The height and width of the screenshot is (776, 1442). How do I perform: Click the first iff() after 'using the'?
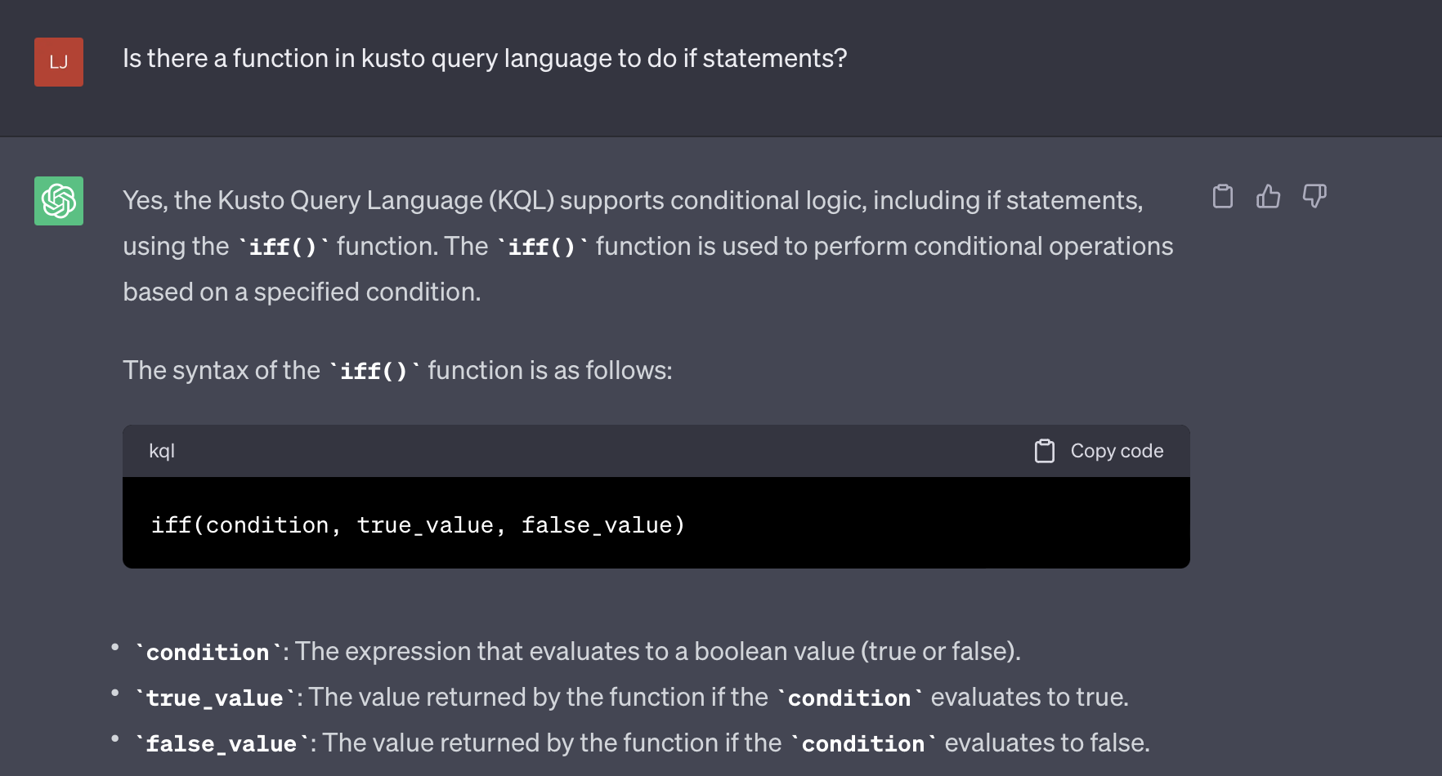coord(283,247)
